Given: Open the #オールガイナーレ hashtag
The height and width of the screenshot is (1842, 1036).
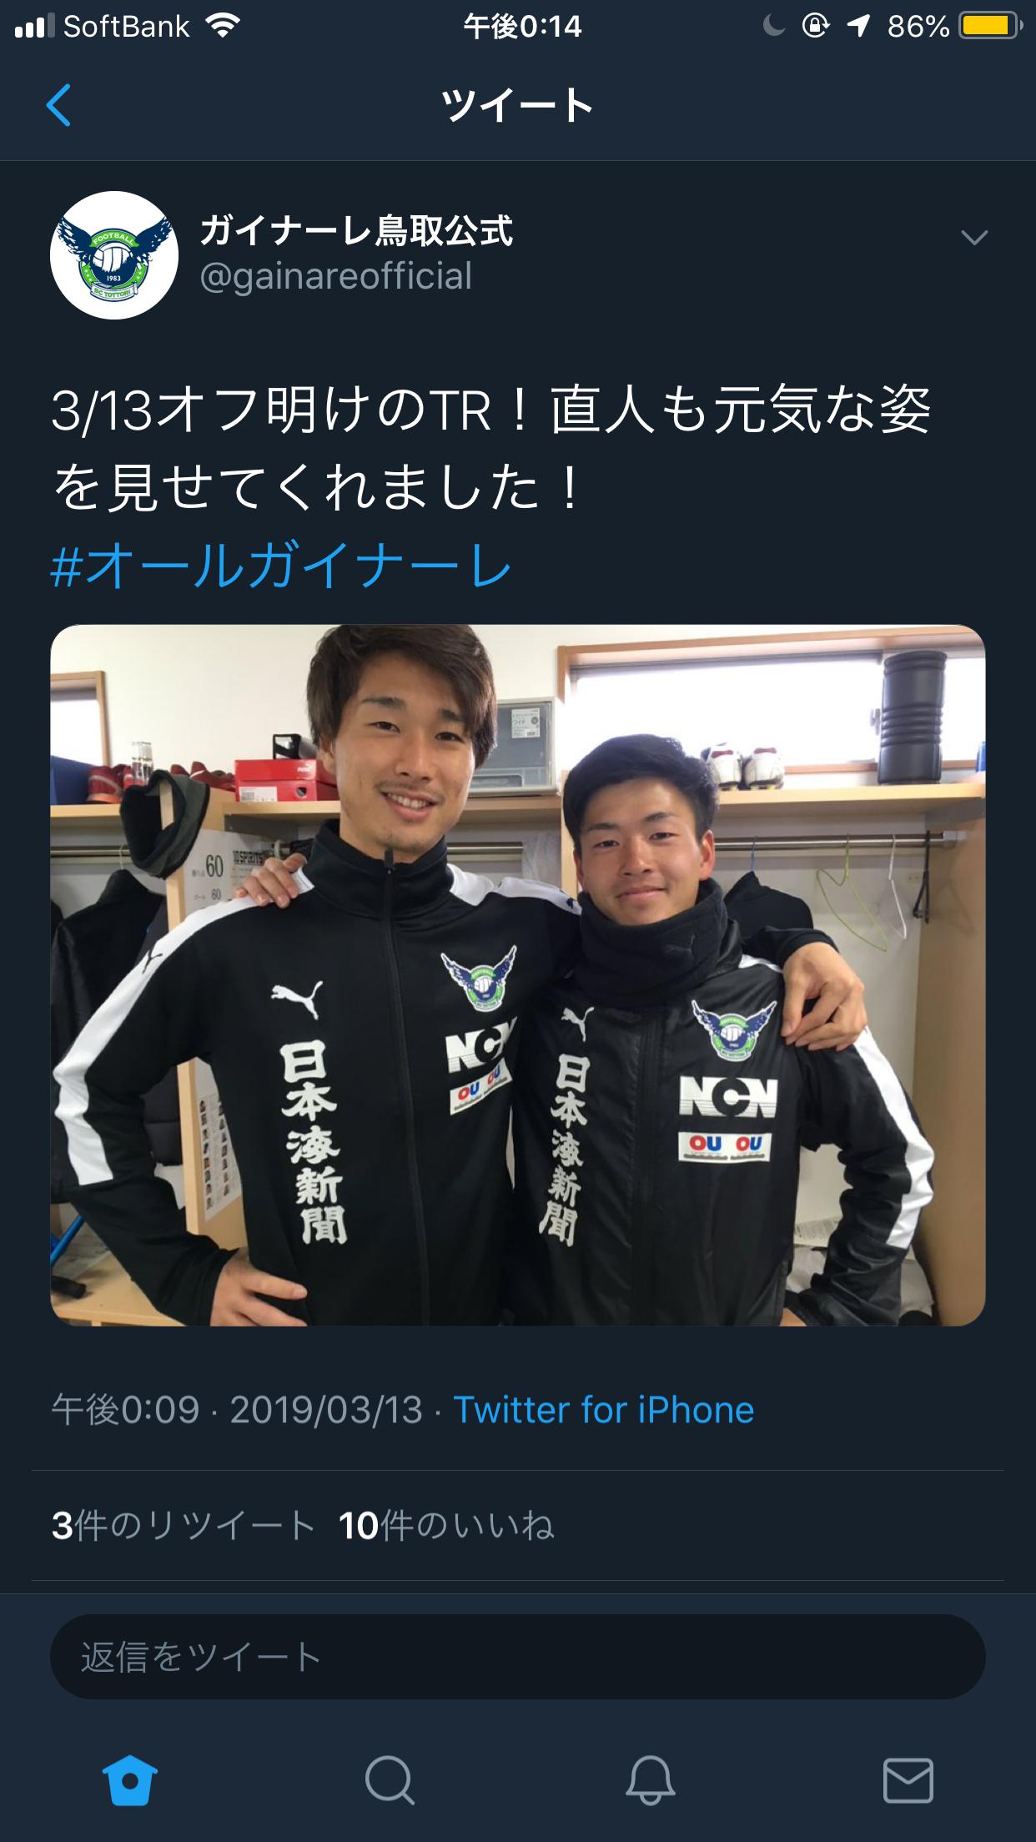Looking at the screenshot, I should (x=281, y=565).
